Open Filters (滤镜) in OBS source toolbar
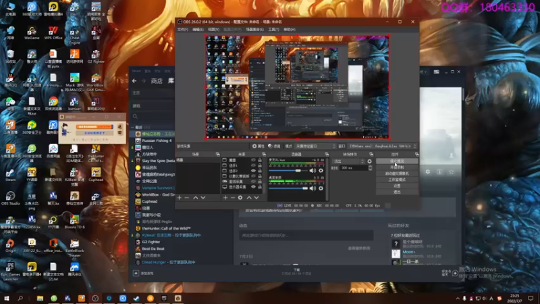Screen dimensions: 540x304 (274, 146)
